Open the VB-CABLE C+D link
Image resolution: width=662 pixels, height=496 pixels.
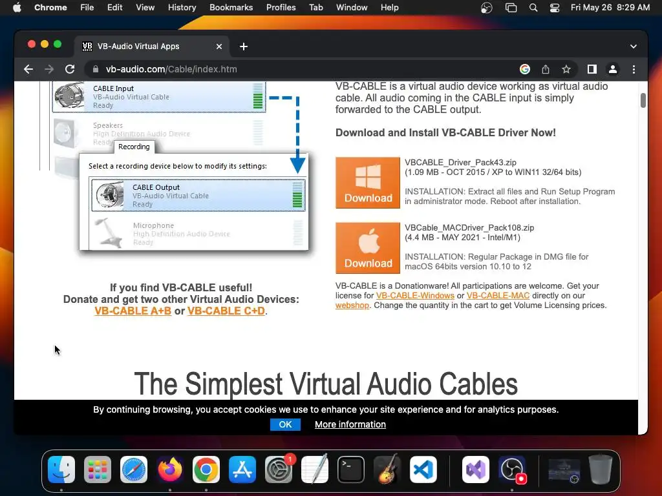(x=226, y=311)
